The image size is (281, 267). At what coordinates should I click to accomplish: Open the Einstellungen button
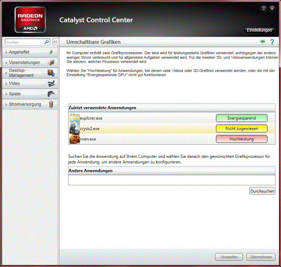259,30
